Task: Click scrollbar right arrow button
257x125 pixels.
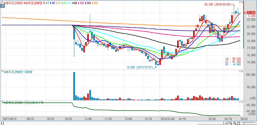Action: pyautogui.click(x=226, y=123)
